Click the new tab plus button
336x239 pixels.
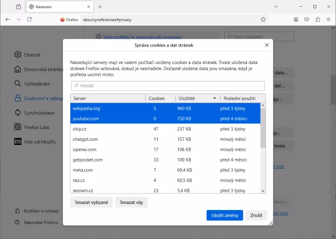100,7
